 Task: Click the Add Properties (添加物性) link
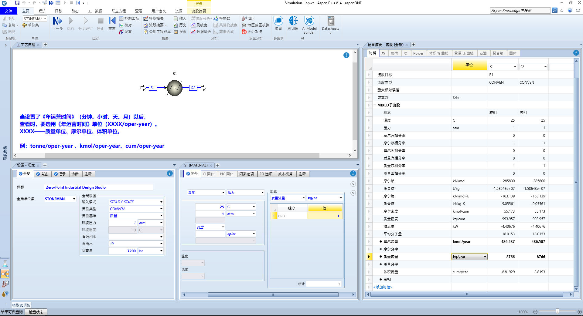pos(383,287)
